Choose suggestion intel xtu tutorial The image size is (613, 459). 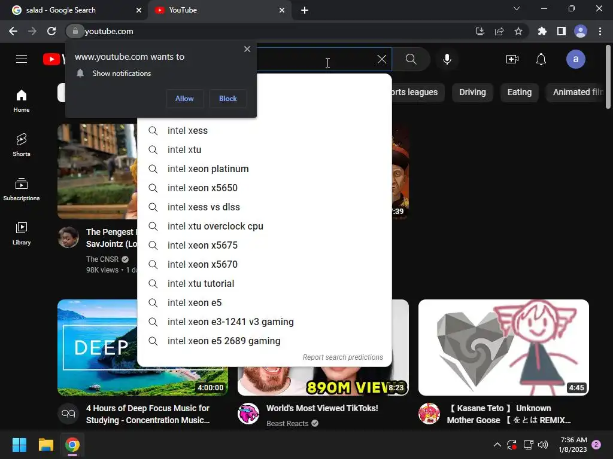(264, 284)
